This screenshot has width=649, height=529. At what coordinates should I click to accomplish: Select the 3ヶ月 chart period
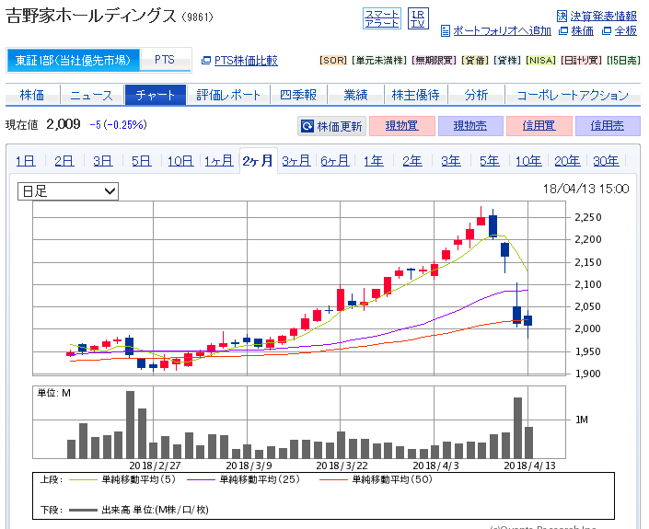tap(296, 160)
